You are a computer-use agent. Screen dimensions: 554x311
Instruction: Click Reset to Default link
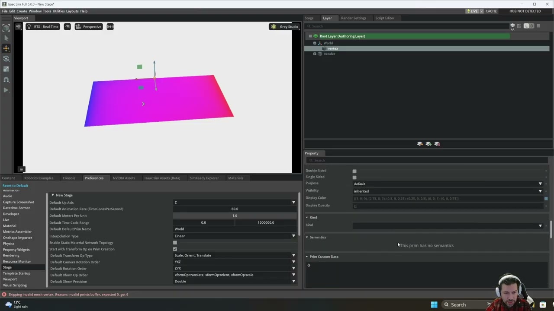click(x=15, y=186)
